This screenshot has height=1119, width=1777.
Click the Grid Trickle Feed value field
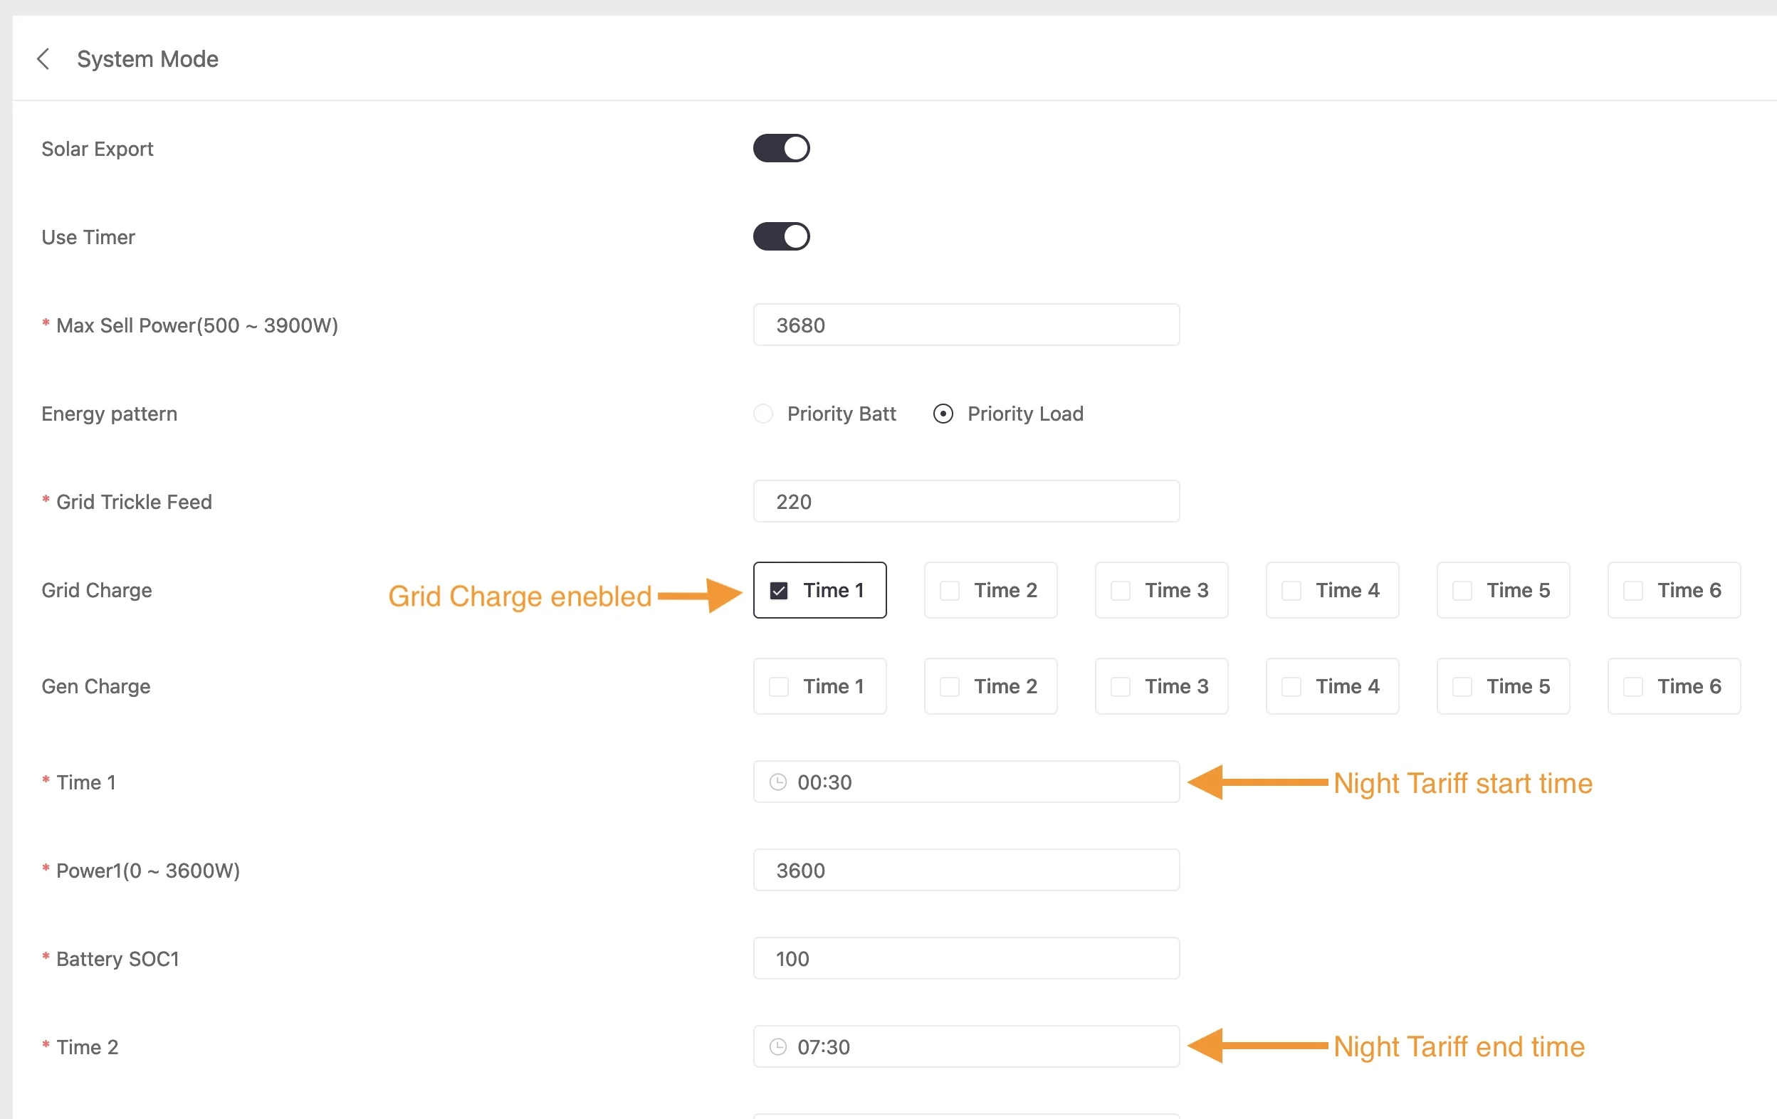coord(965,502)
